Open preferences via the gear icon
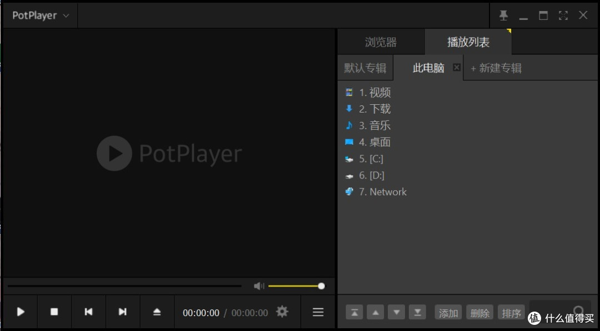 point(282,312)
